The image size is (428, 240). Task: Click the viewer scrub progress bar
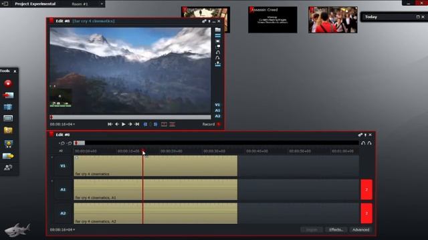pyautogui.click(x=130, y=117)
